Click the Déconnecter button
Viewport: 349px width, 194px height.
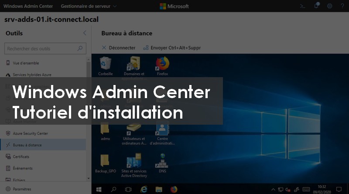118,48
